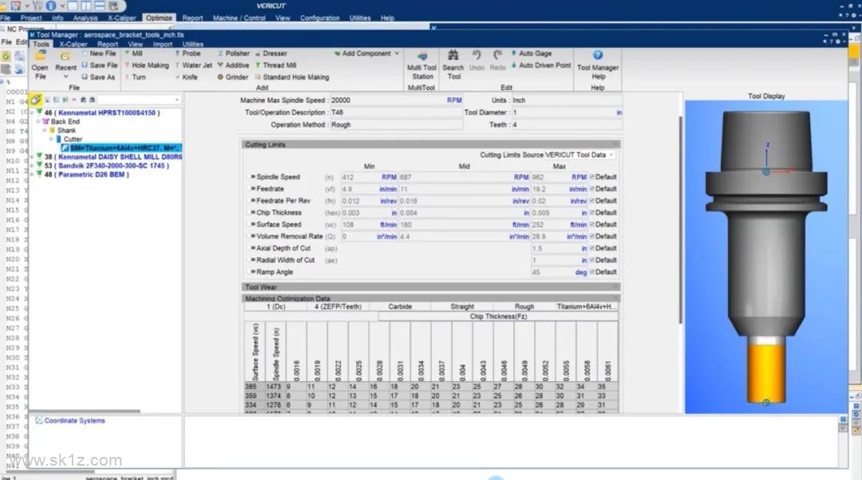Screen dimensions: 862x480
Task: Click the Machining Optimization Data header
Action: pyautogui.click(x=430, y=298)
